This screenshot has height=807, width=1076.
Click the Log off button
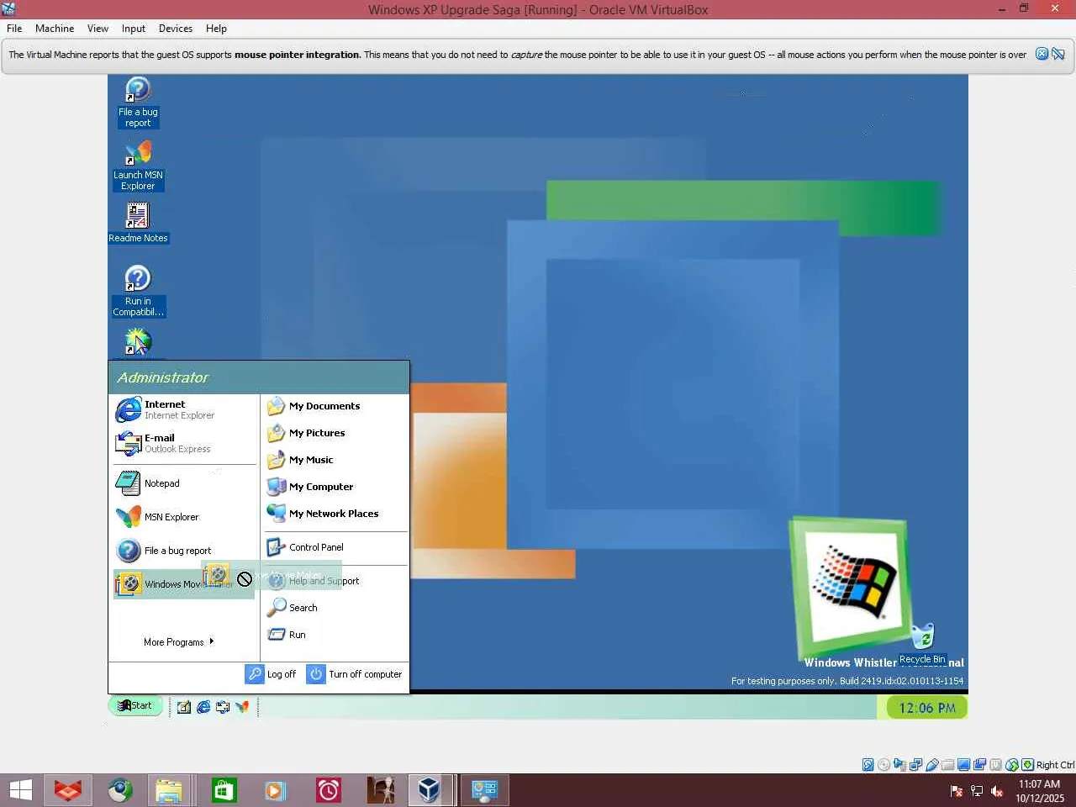point(271,674)
